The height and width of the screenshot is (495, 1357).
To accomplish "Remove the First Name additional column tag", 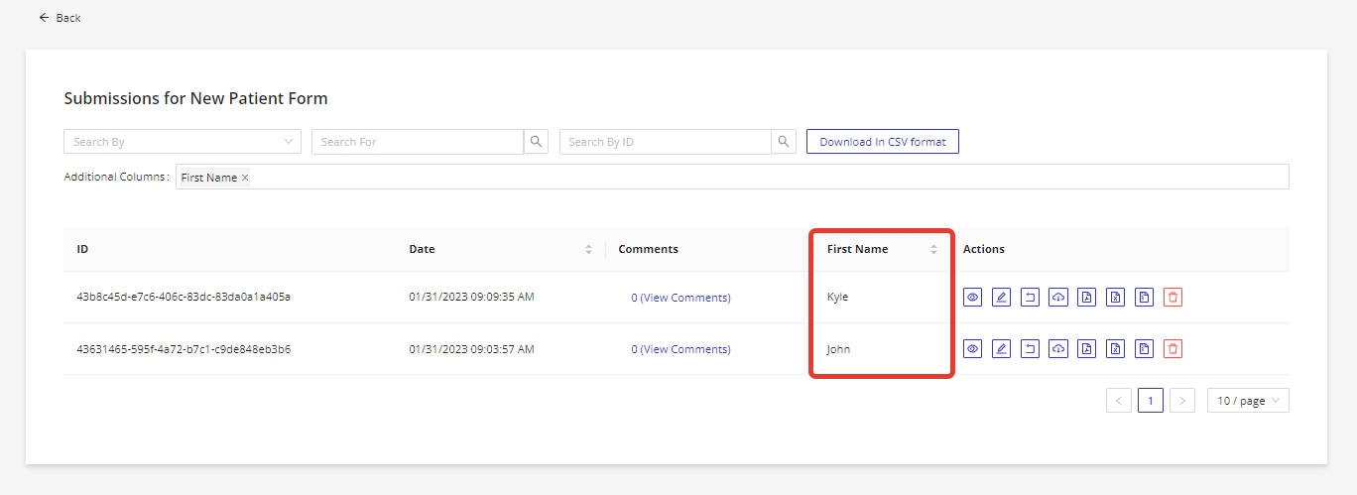I will click(245, 178).
